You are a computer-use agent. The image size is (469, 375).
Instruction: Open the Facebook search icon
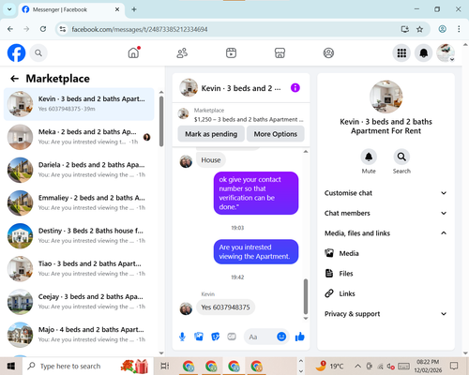coord(38,52)
